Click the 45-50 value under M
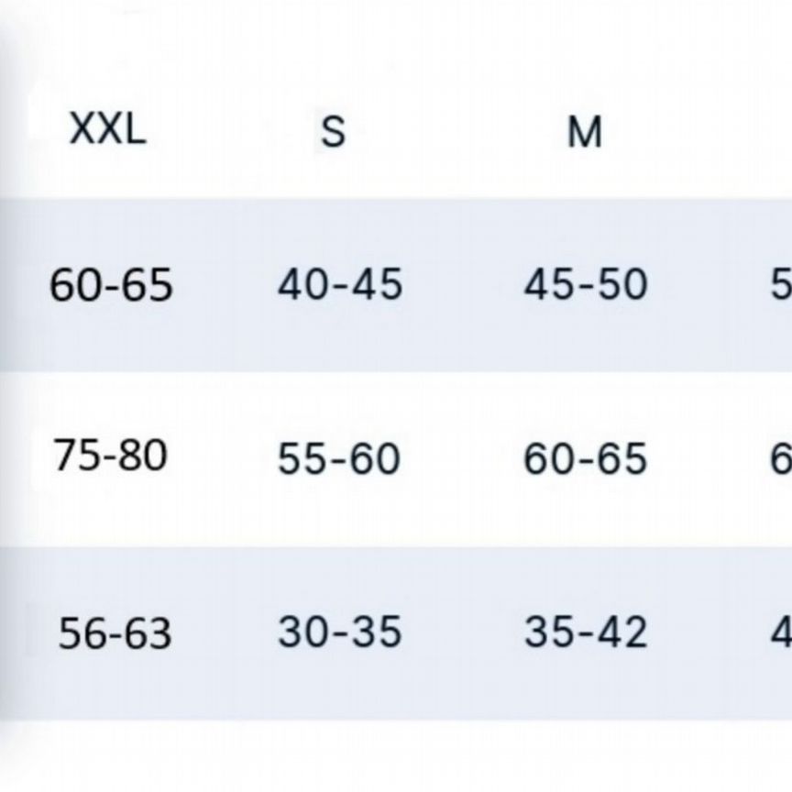Viewport: 792px width, 792px height. coord(586,284)
